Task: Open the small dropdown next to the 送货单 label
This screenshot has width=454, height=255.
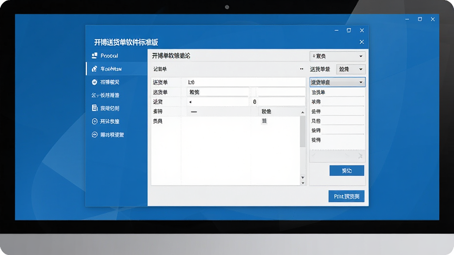Action: point(351,69)
